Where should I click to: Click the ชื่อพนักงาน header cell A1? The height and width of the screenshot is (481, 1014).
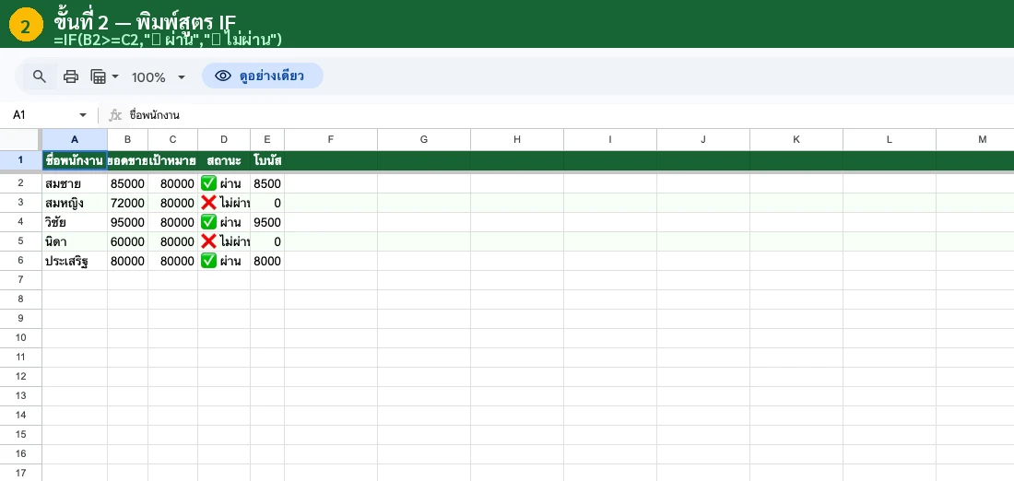click(75, 160)
